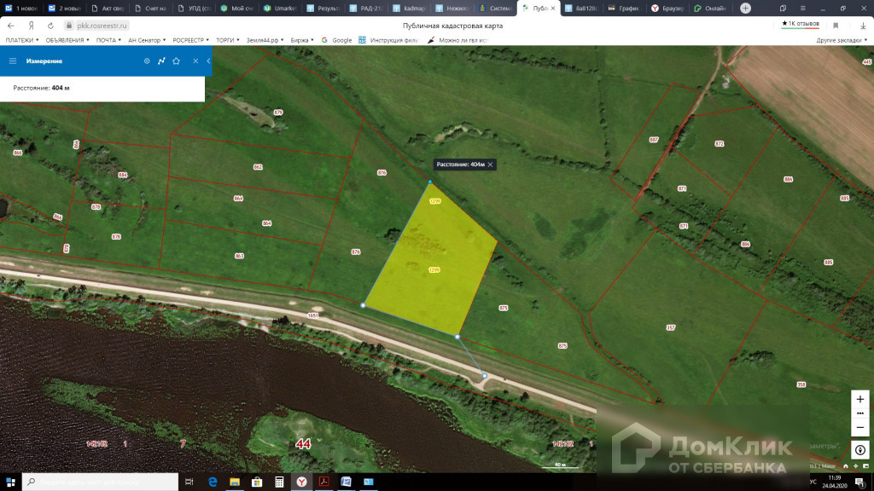Open the hamburger menu in the Измерение panel

[x=12, y=61]
